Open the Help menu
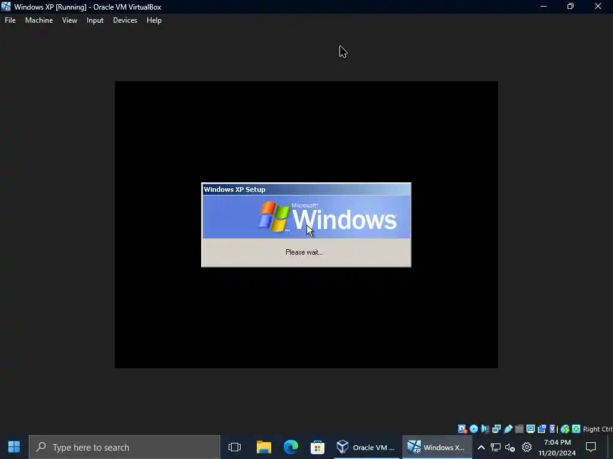The image size is (613, 459). pyautogui.click(x=154, y=20)
